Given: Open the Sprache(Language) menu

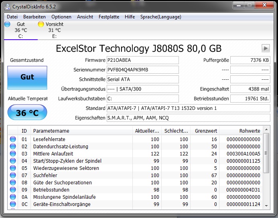Looking at the screenshot, I should [x=161, y=17].
